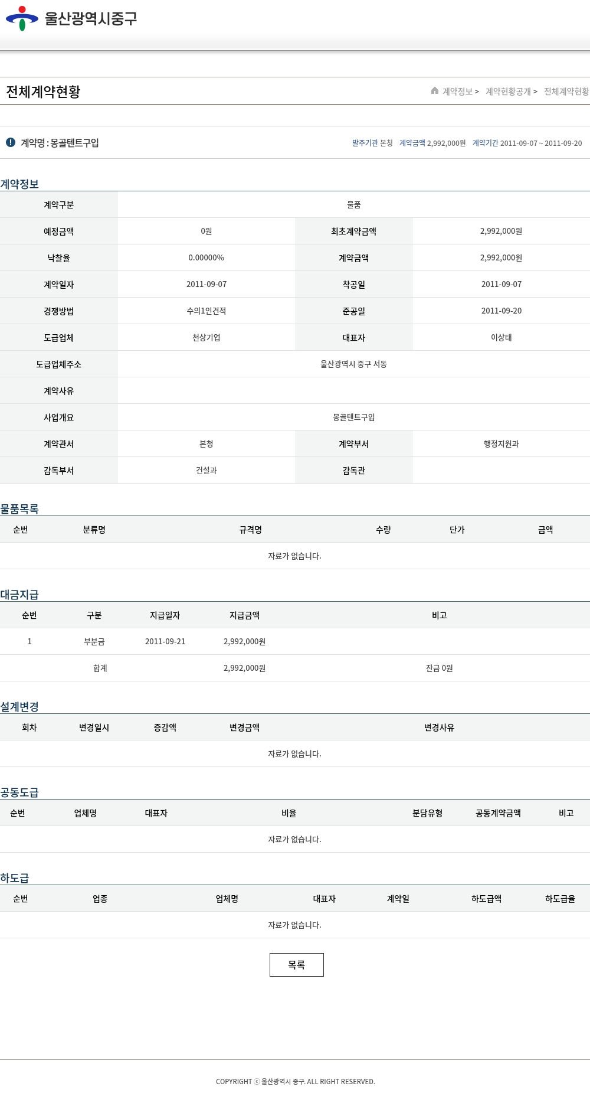590x1119 pixels.
Task: Click the 공동도급 section heading
Action: pos(19,792)
